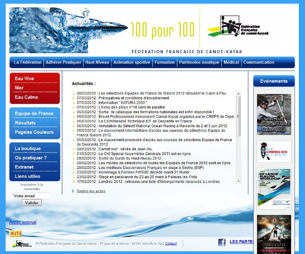The image size is (305, 254).
Task: Click news list scroll up arrow
Action: coord(238,94)
